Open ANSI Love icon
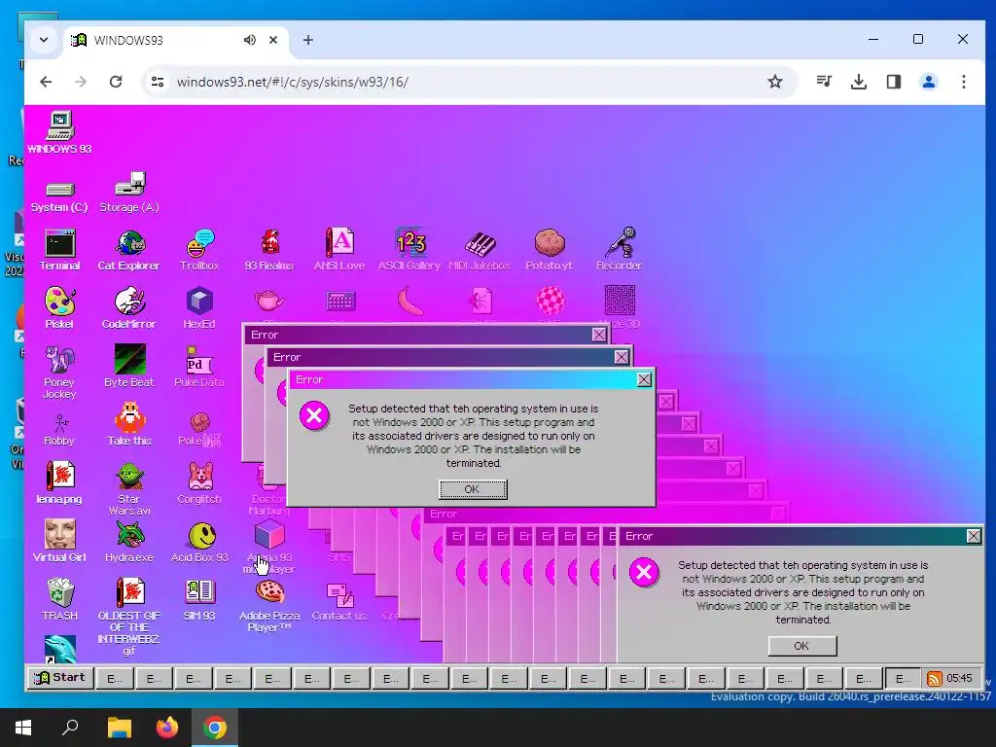996x747 pixels. pos(339,250)
